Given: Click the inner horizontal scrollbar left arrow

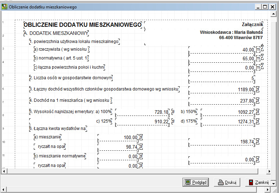Looking at the screenshot, I should [x=4, y=171].
